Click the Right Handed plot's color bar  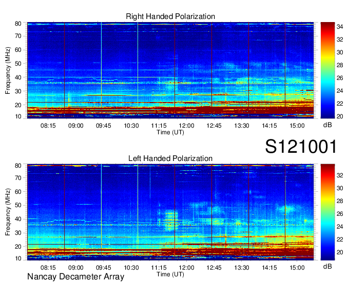click(x=327, y=70)
